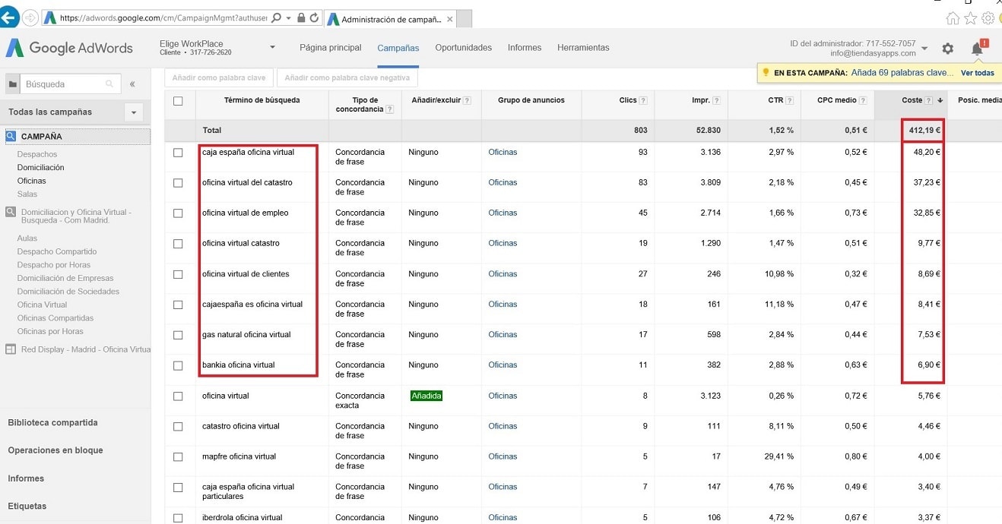This screenshot has height=524, width=1002.
Task: Open AdWords account settings via gear icon
Action: (x=948, y=47)
